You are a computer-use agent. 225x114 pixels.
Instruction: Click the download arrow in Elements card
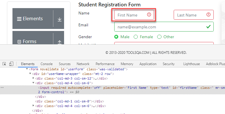pos(59,19)
